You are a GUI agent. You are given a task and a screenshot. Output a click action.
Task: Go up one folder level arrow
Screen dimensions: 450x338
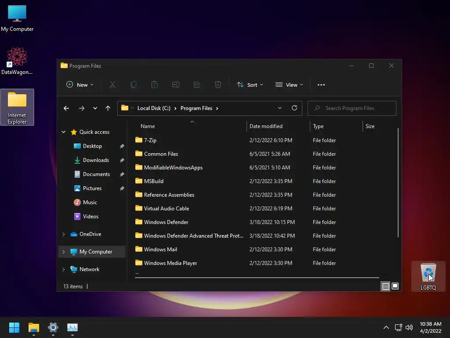[108, 108]
